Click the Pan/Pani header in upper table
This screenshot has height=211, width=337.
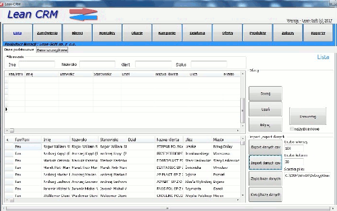click(x=16, y=74)
